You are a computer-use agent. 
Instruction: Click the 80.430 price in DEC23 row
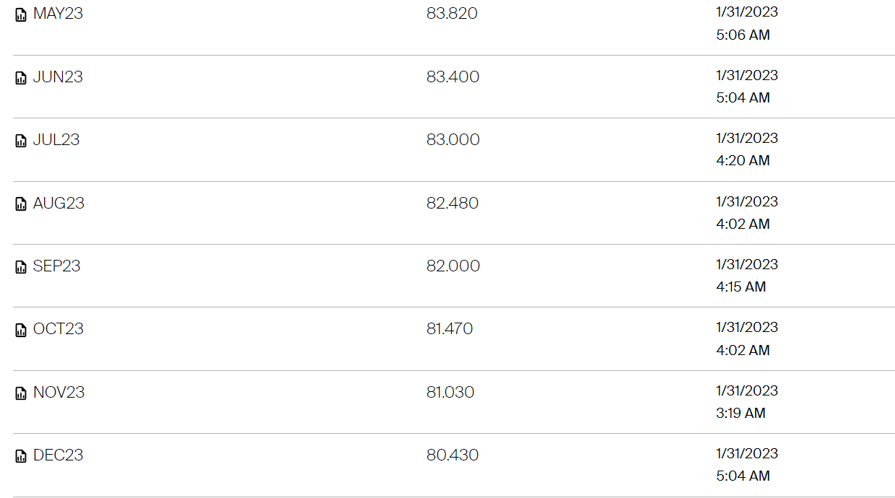pos(453,455)
